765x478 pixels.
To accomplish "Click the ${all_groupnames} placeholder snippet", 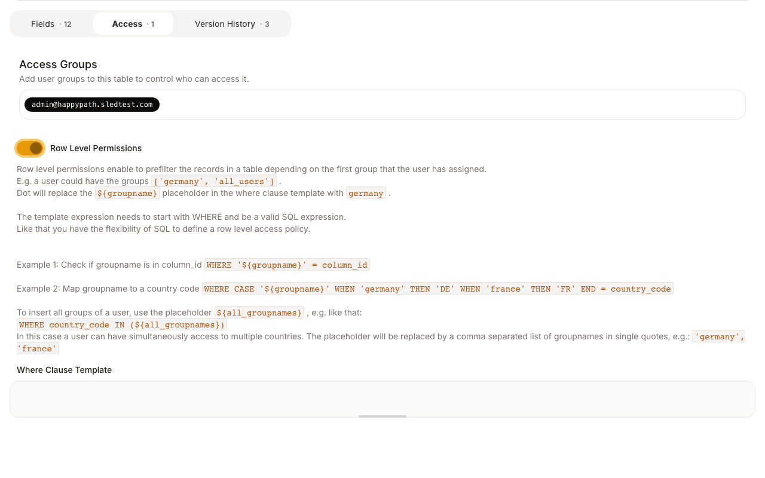I will point(259,312).
